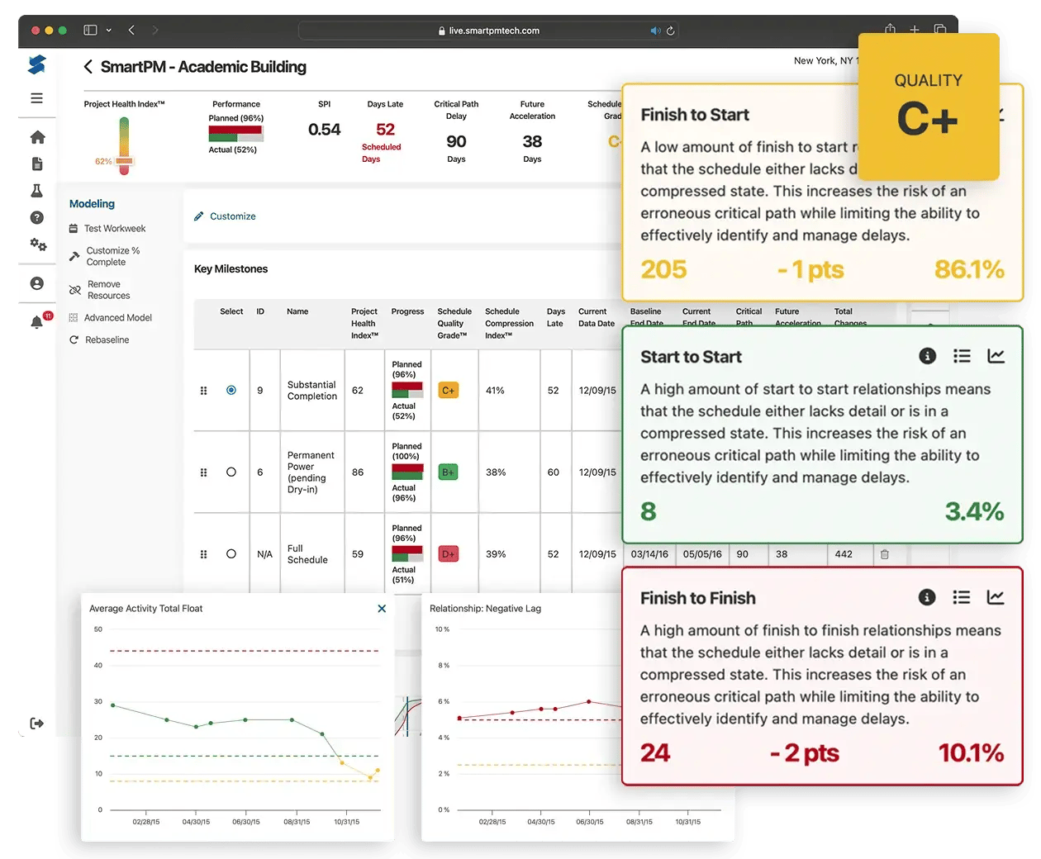The height and width of the screenshot is (859, 1041).
Task: Click the 442 total changes cell
Action: tap(844, 554)
